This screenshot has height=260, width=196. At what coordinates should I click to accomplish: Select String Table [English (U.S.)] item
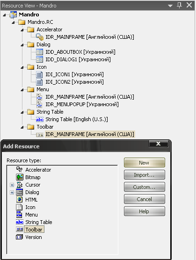pos(77,119)
